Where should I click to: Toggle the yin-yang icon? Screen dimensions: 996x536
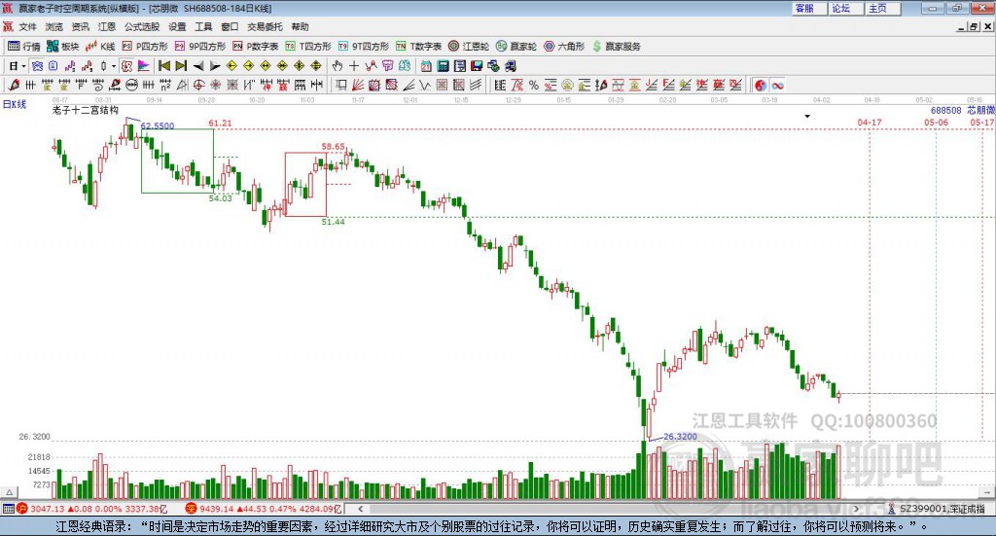tap(761, 85)
